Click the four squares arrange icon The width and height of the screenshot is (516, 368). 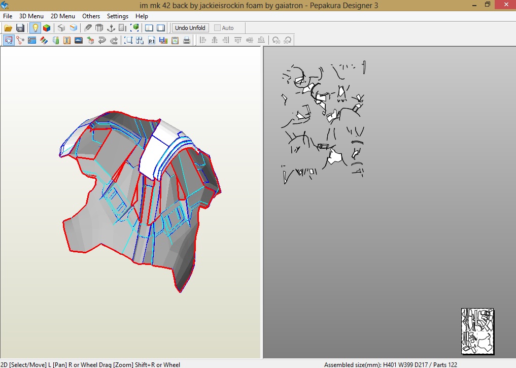pos(140,40)
